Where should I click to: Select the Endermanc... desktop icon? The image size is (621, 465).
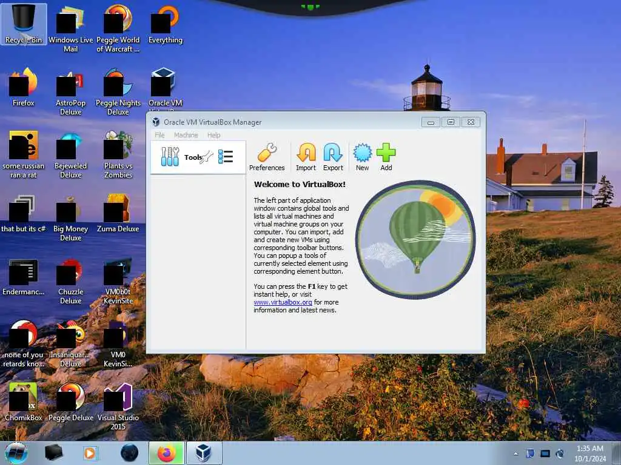pyautogui.click(x=24, y=277)
